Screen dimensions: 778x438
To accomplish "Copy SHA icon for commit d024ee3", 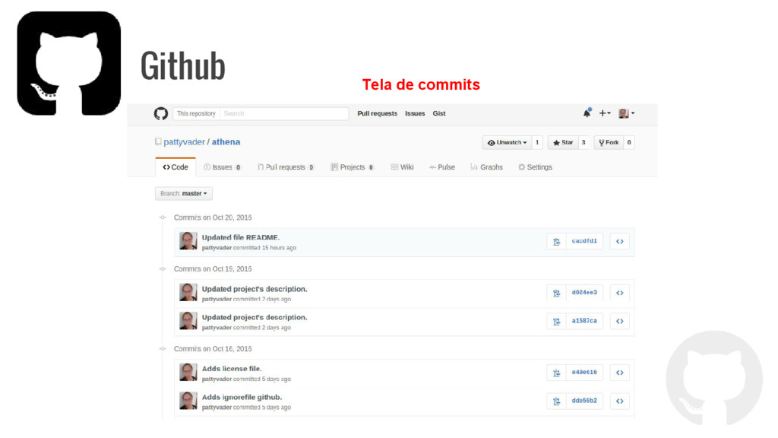I will (556, 293).
